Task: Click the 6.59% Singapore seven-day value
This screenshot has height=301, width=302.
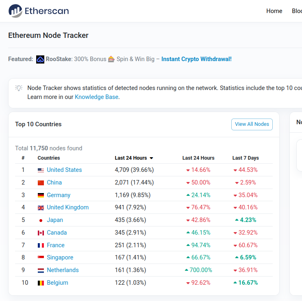Action: 246,257
